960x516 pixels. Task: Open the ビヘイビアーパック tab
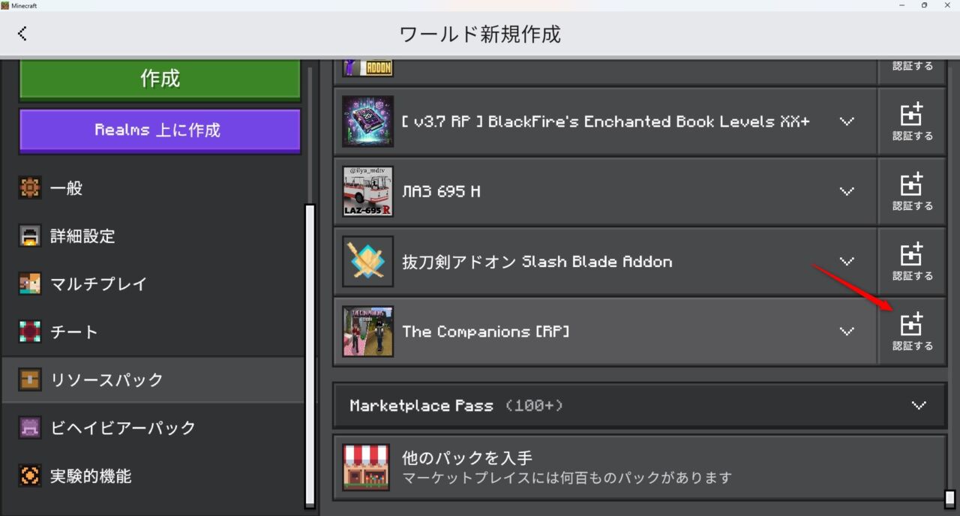(x=153, y=428)
